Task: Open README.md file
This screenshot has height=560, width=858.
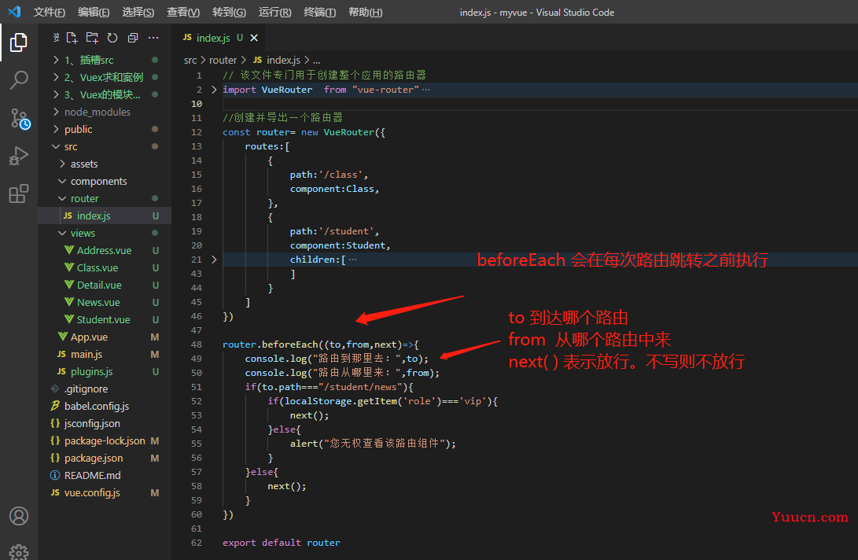Action: 105,476
